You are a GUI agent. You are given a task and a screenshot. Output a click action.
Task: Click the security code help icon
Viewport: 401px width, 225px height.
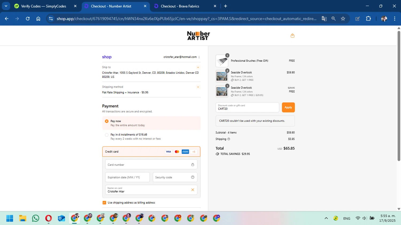(192, 177)
